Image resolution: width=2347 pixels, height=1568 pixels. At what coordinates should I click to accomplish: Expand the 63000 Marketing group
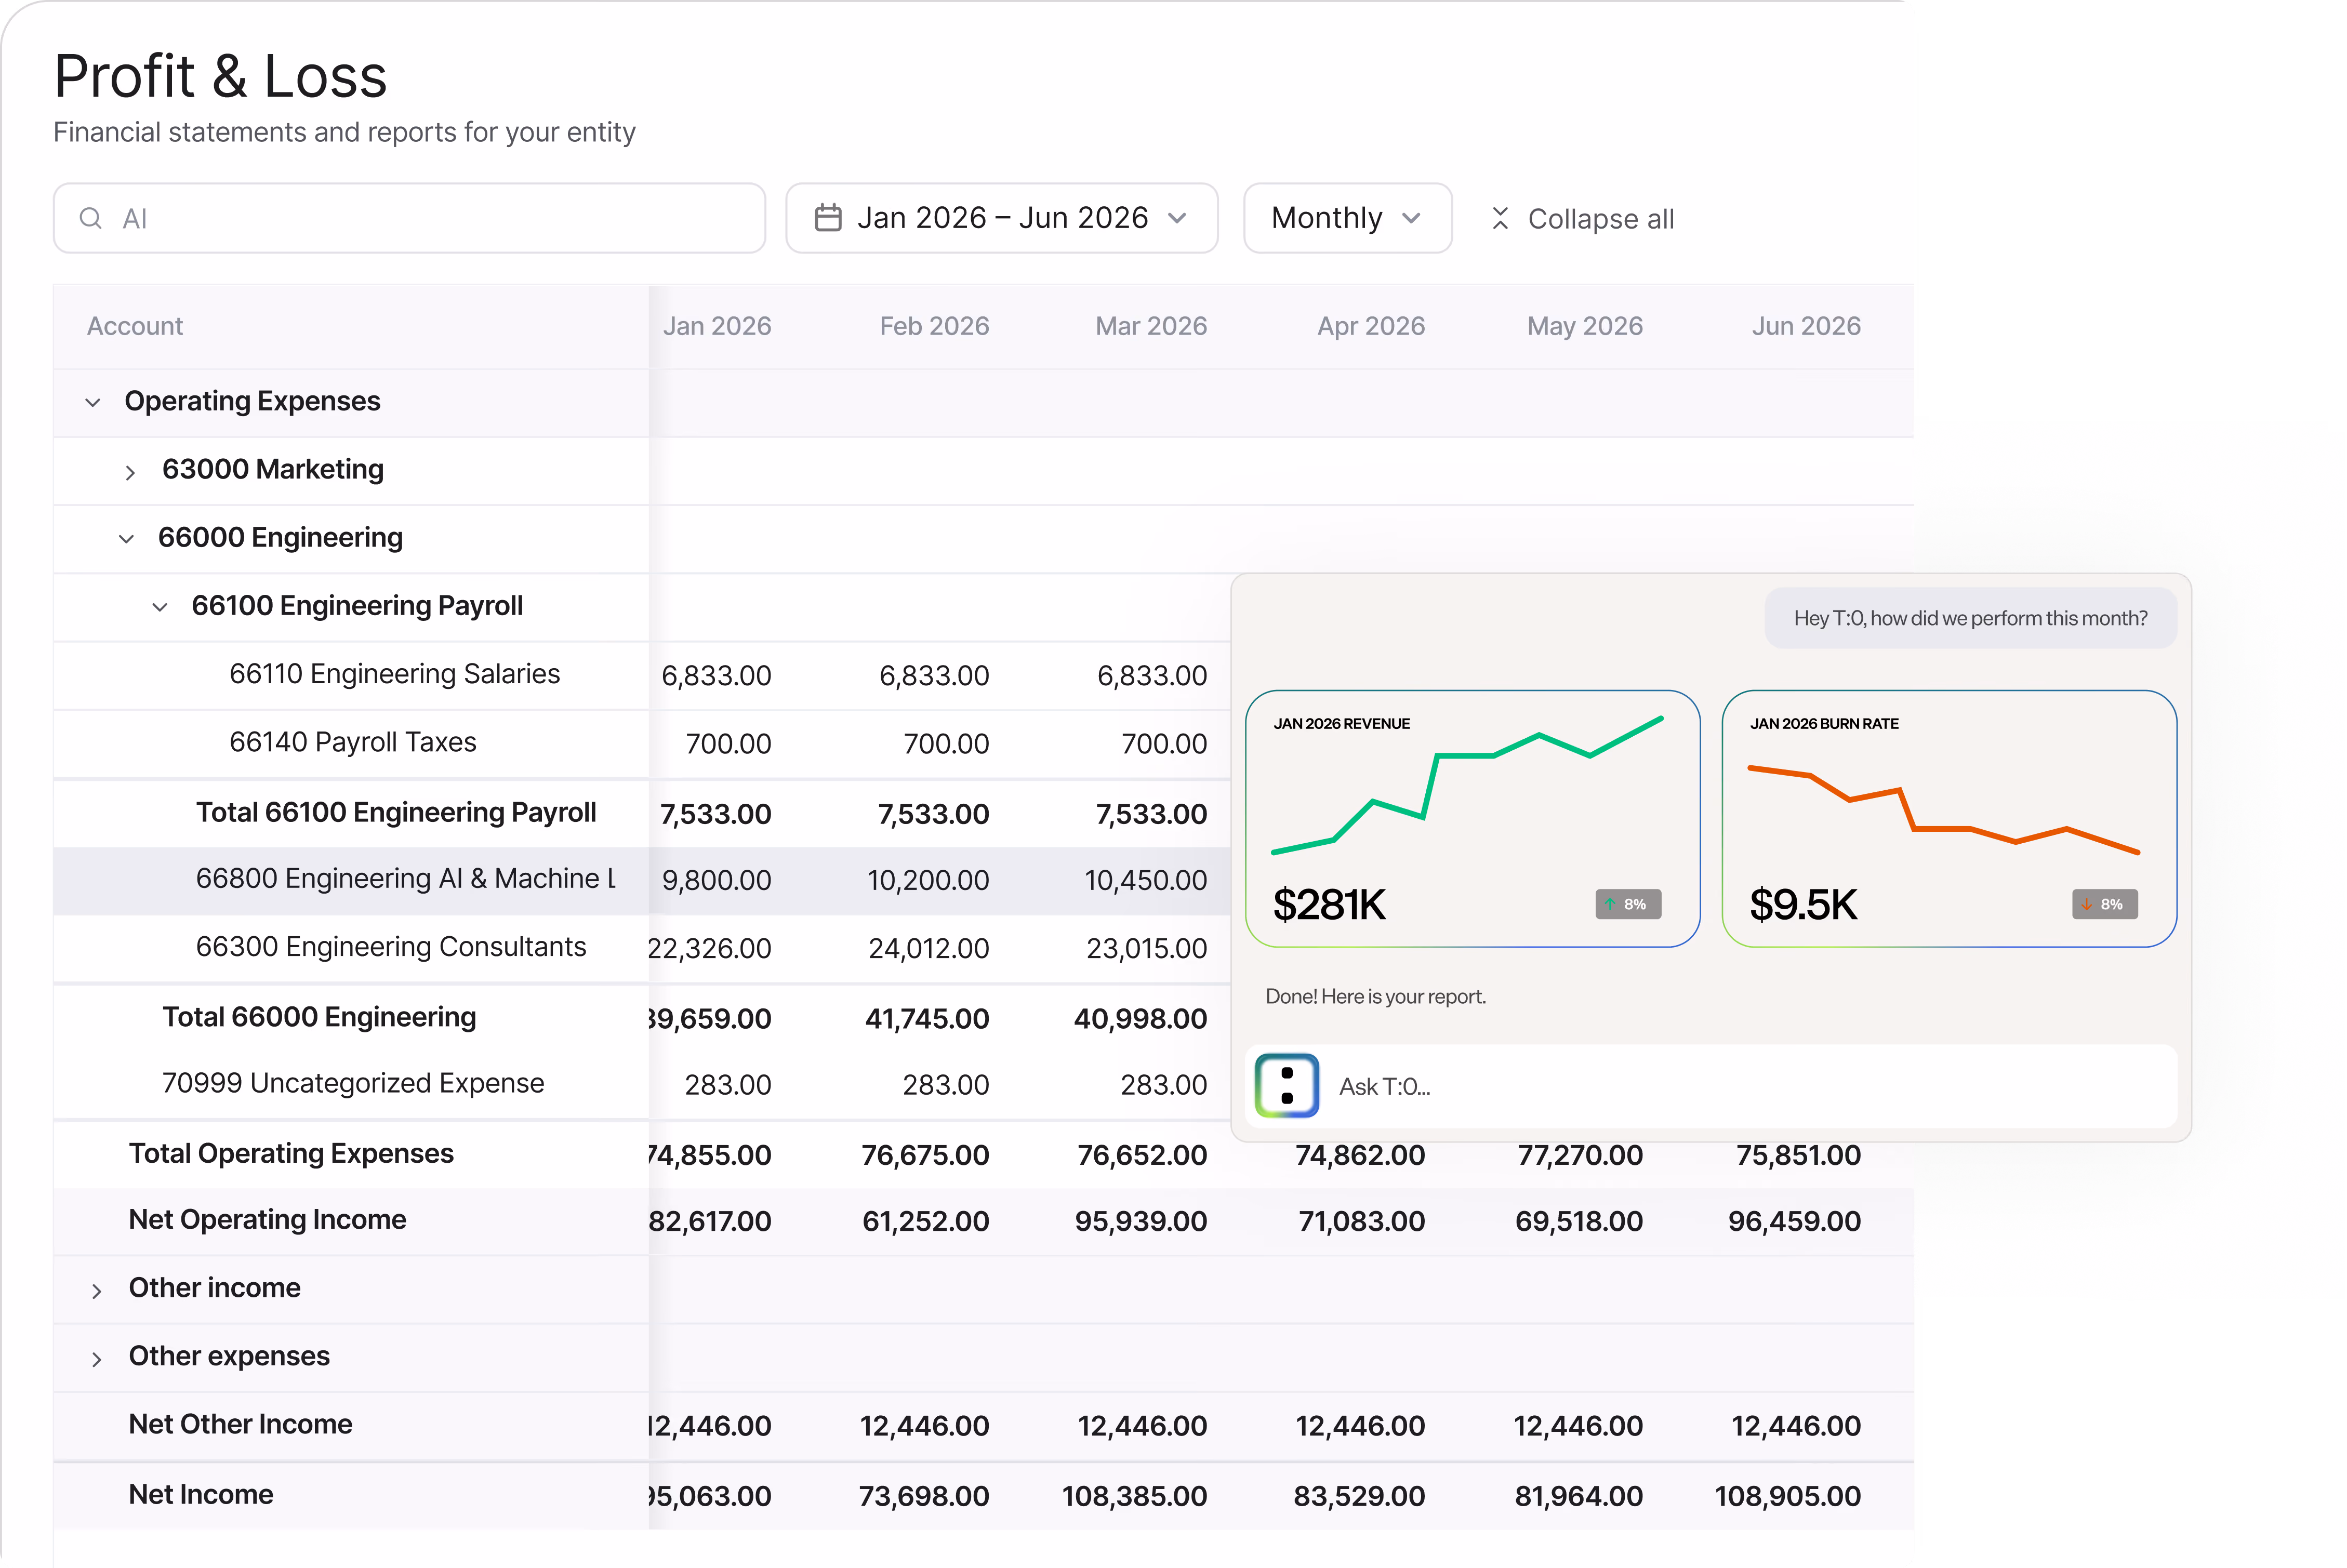tap(130, 472)
